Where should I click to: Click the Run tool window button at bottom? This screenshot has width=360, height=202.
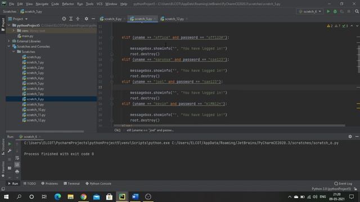tap(13, 183)
